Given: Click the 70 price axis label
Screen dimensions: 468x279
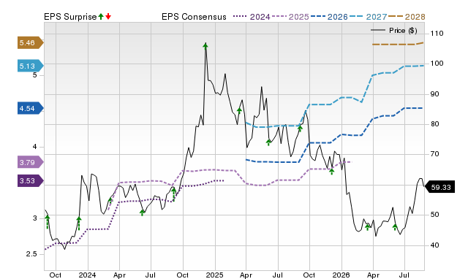Looking at the screenshot, I should point(434,154).
